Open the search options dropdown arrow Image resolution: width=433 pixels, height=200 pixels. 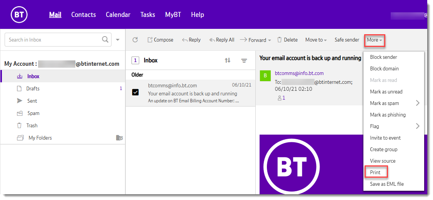118,40
